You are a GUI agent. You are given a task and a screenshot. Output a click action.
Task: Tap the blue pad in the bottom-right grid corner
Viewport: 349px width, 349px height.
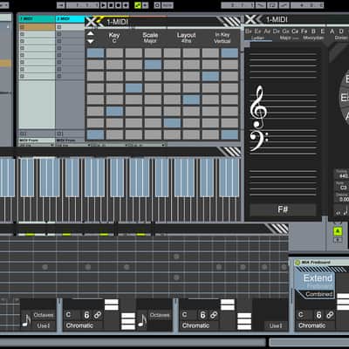point(229,134)
